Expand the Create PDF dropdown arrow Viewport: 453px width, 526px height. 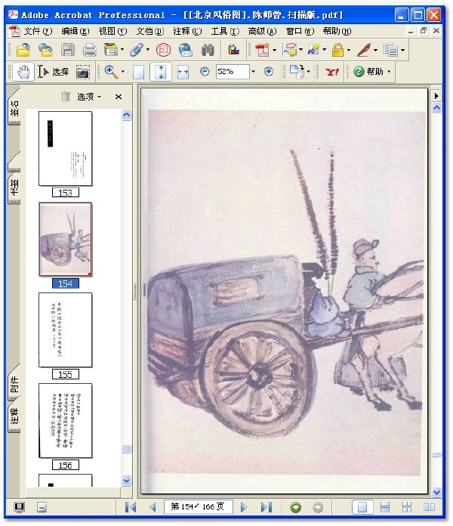pos(274,50)
